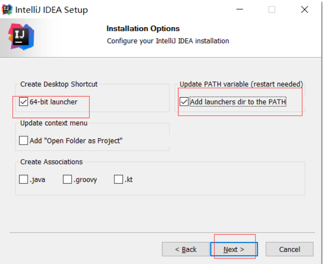
Task: Click the large IntelliJ IDEA logo in header
Action: tap(21, 37)
